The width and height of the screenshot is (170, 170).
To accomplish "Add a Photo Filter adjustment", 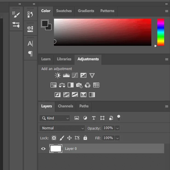I will click(x=79, y=85).
